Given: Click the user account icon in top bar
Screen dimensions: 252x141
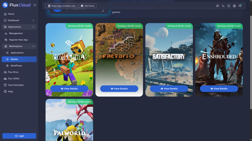Looking at the screenshot, I should tap(234, 6).
